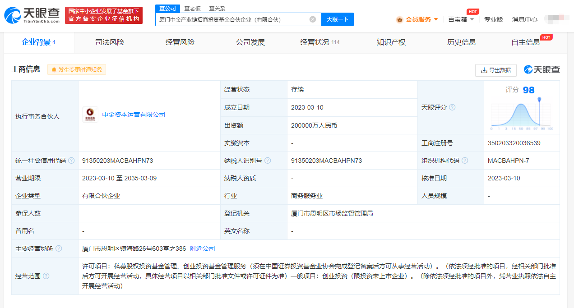Click the 中金资本 company logo
574x308 pixels.
click(90, 115)
